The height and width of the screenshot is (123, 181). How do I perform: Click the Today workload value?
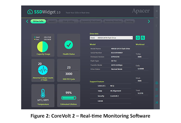click(x=140, y=57)
